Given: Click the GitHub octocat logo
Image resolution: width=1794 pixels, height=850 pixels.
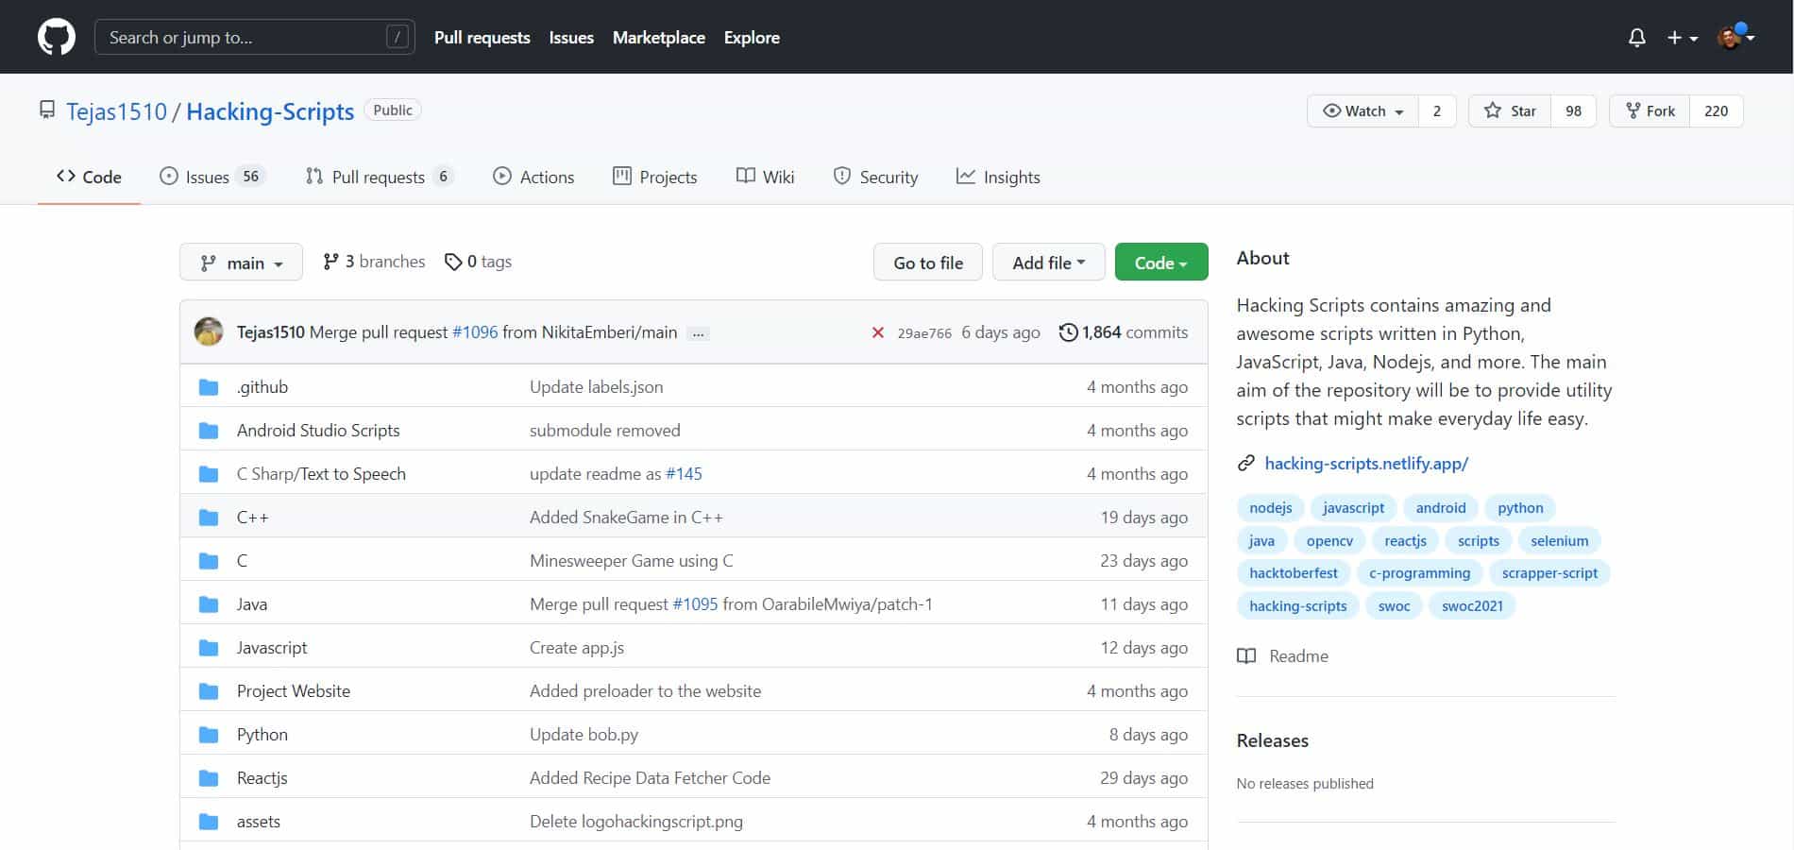Looking at the screenshot, I should (x=56, y=38).
